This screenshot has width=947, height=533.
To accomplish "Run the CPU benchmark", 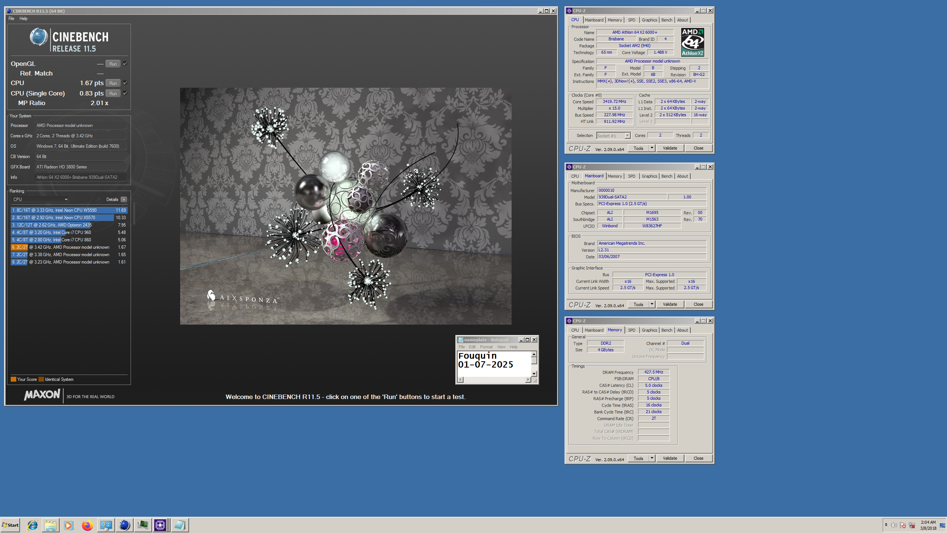I will tap(113, 83).
